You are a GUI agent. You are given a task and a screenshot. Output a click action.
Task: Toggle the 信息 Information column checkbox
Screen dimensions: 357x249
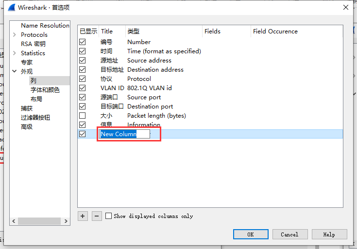(x=83, y=124)
